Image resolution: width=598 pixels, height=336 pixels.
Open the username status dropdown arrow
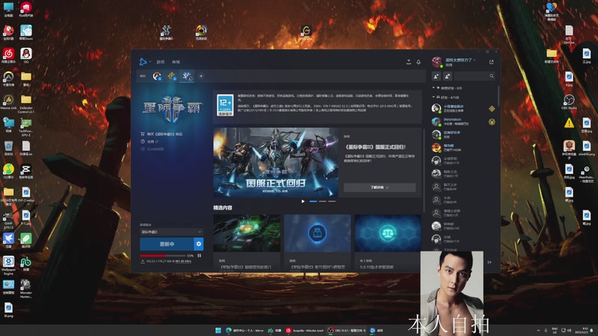(475, 60)
